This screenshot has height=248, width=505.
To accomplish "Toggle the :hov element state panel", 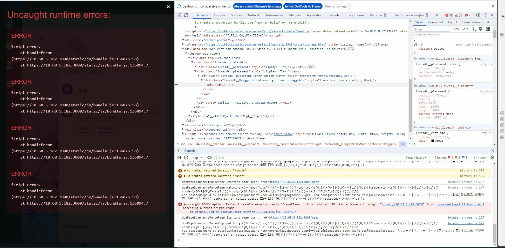I will [x=456, y=29].
